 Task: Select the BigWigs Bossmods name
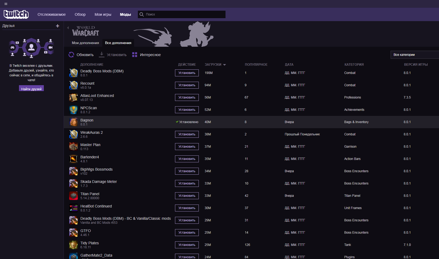[96, 169]
